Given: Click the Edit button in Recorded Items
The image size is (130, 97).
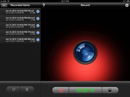Looking at the screenshot, I should (x=4, y=5).
